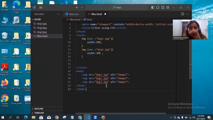Click the Filter command center search box

coord(116,7)
